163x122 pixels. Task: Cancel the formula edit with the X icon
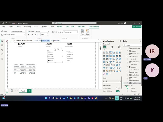click(7, 41)
